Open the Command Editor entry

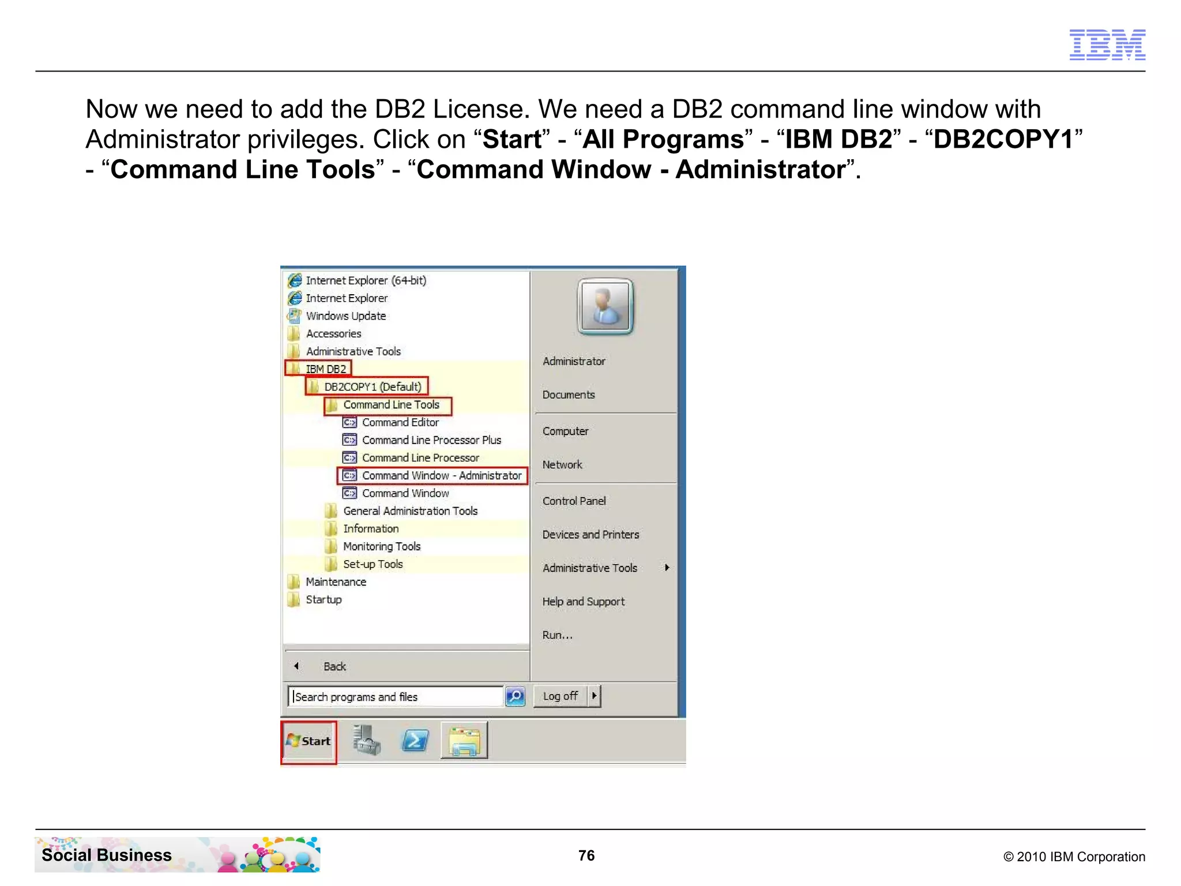click(x=391, y=422)
